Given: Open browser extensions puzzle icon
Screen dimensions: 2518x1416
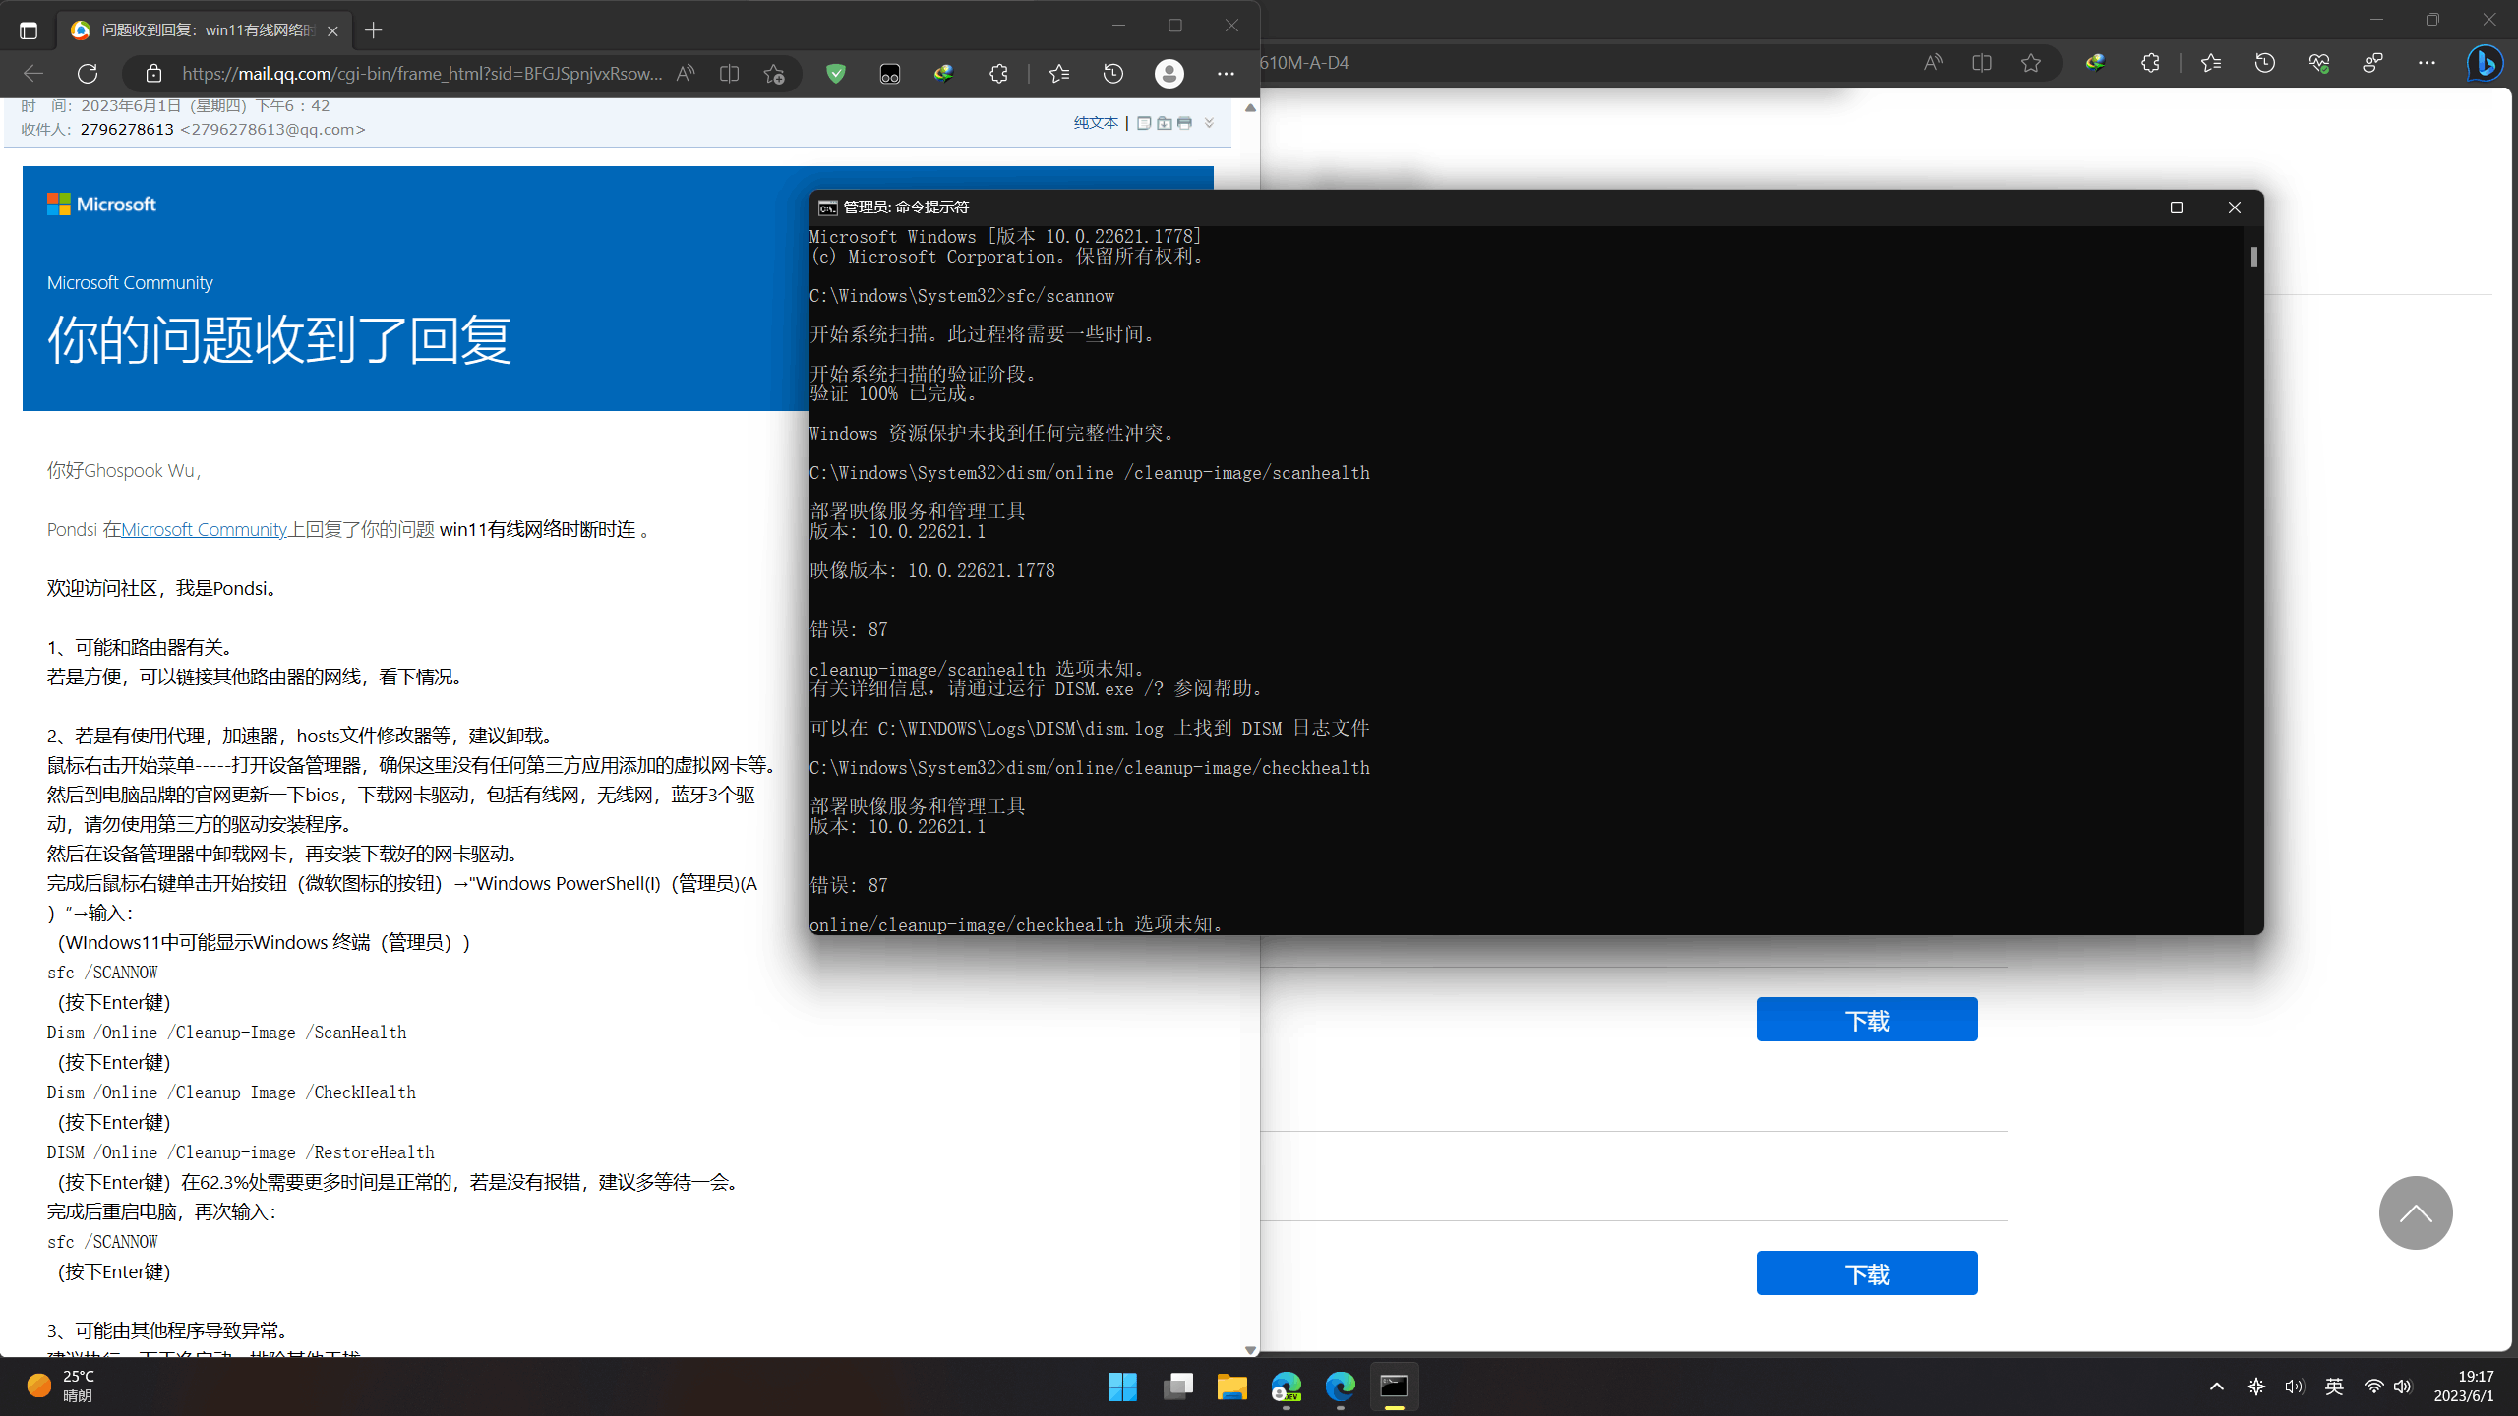Looking at the screenshot, I should 998,74.
